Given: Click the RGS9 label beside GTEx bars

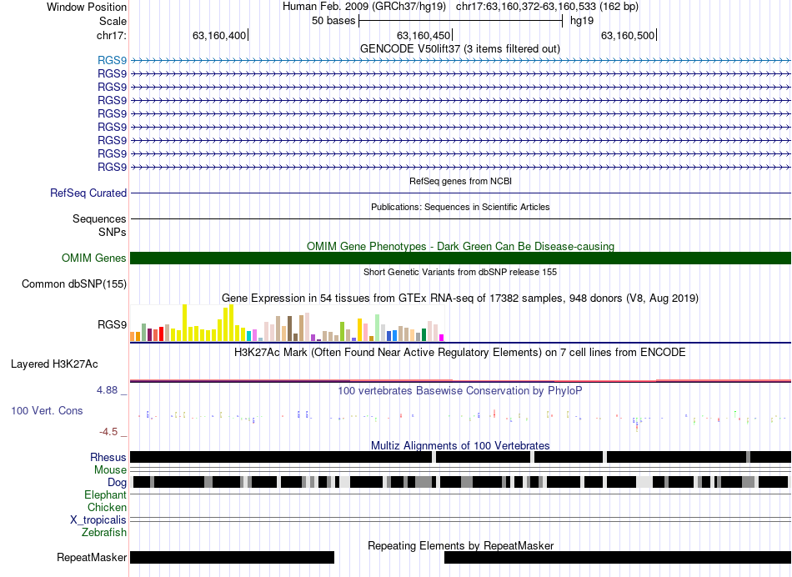Looking at the screenshot, I should tap(113, 324).
